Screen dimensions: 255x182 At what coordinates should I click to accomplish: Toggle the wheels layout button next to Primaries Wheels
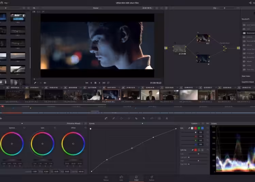pyautogui.click(x=86, y=124)
